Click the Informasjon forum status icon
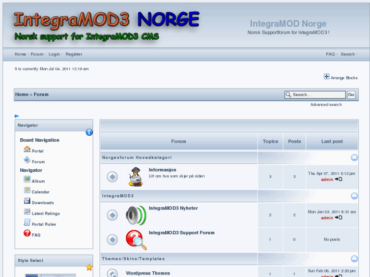This screenshot has height=277, width=370. click(x=112, y=177)
